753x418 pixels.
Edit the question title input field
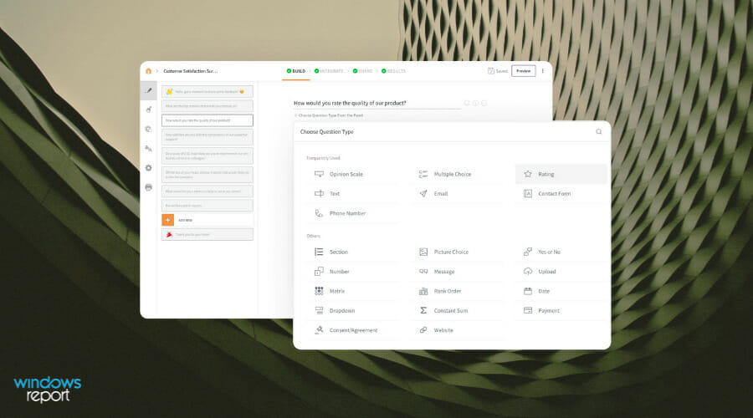377,103
